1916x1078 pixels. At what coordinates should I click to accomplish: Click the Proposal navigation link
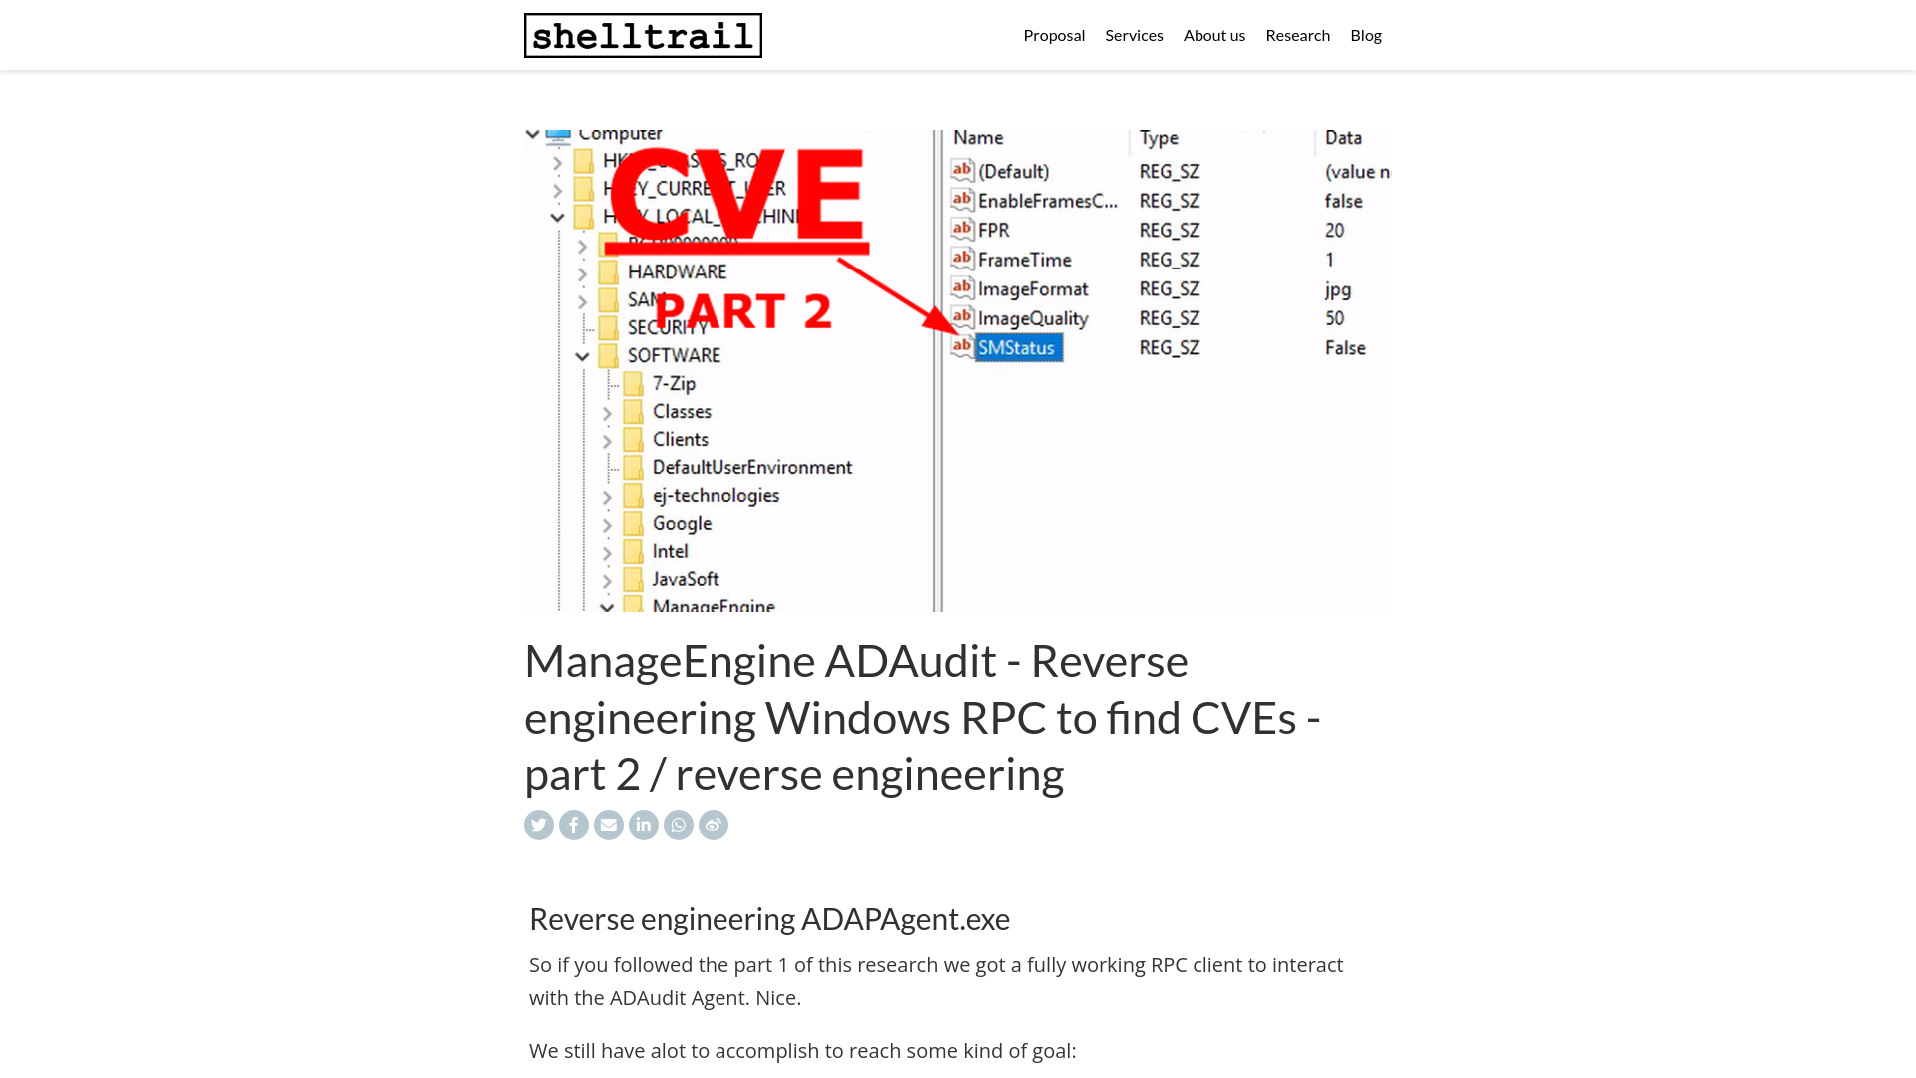(x=1054, y=34)
